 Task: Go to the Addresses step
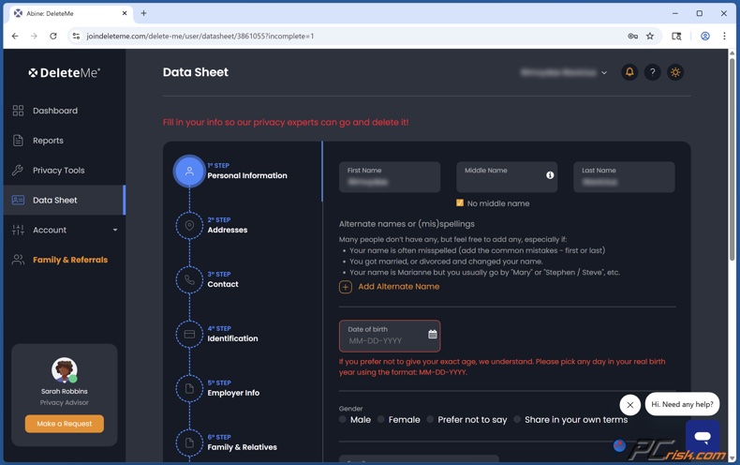tap(227, 226)
